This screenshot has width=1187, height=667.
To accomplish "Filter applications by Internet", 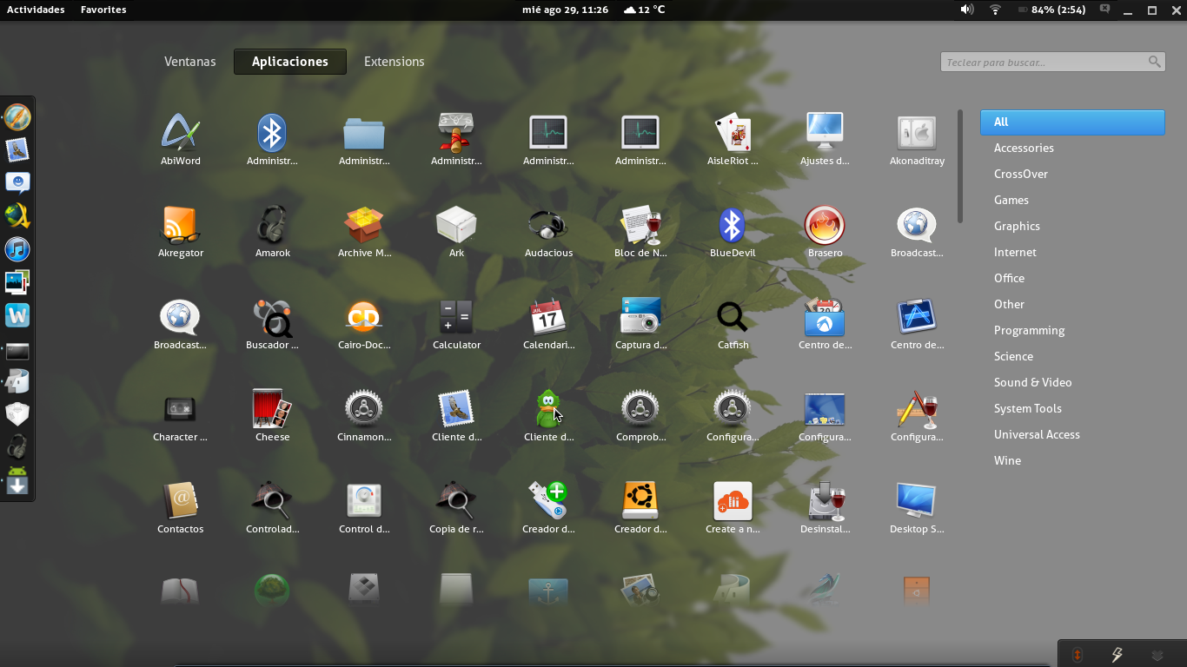I will pyautogui.click(x=1015, y=252).
